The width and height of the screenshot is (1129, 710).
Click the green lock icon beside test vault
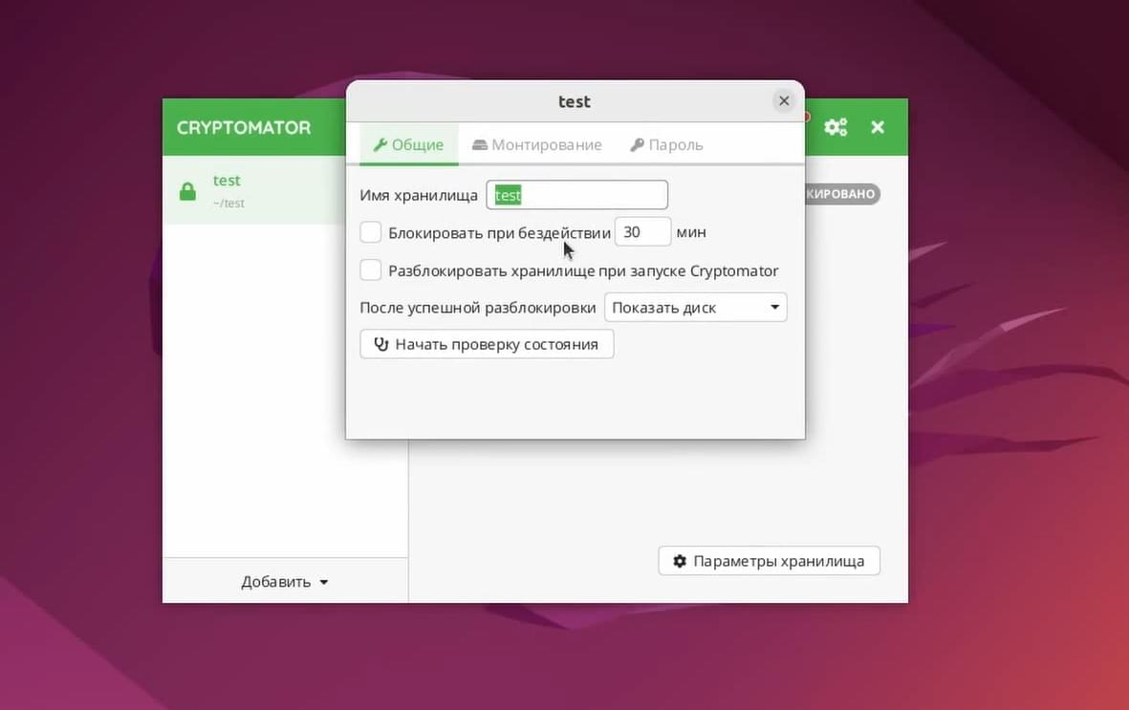pos(188,191)
